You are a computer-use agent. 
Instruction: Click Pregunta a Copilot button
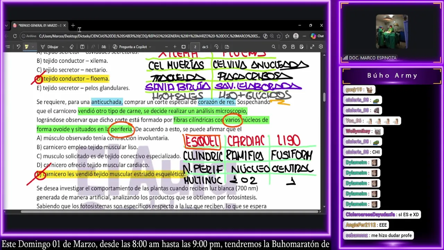click(130, 47)
